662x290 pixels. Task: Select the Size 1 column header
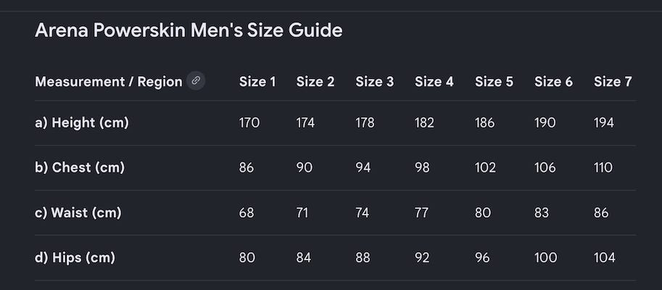(x=257, y=81)
